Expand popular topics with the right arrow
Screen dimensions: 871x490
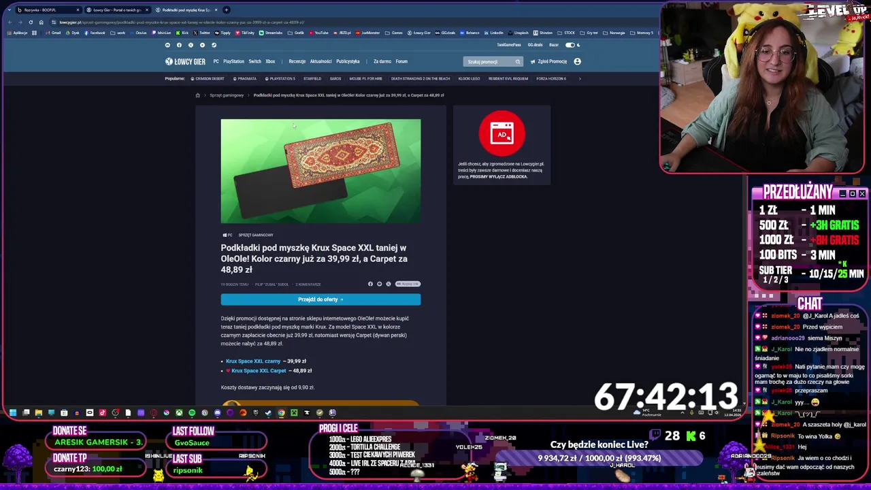coord(580,78)
